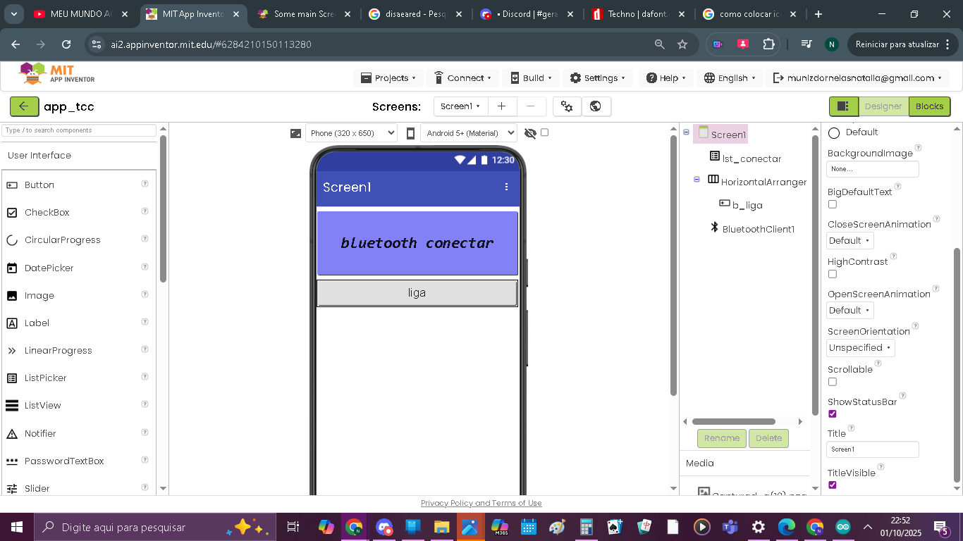Screen dimensions: 963x541
Task: Click the project properties gear icon
Action: 567,106
